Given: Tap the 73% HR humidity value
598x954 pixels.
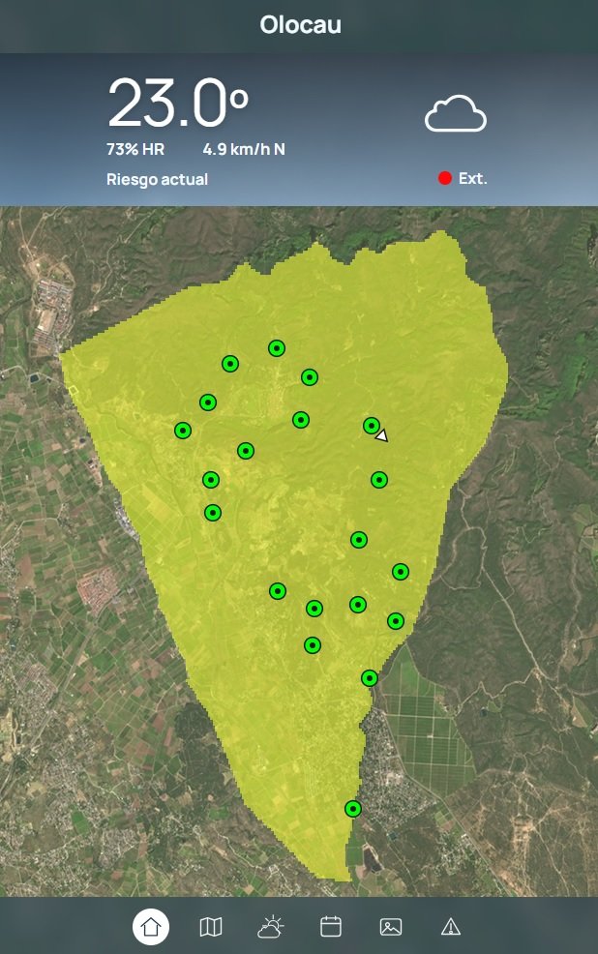Looking at the screenshot, I should (x=135, y=149).
